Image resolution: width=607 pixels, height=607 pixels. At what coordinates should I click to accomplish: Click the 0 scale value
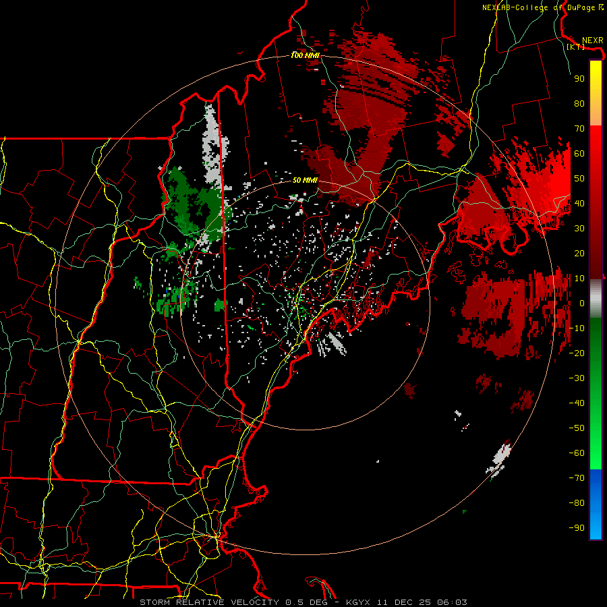tap(582, 303)
